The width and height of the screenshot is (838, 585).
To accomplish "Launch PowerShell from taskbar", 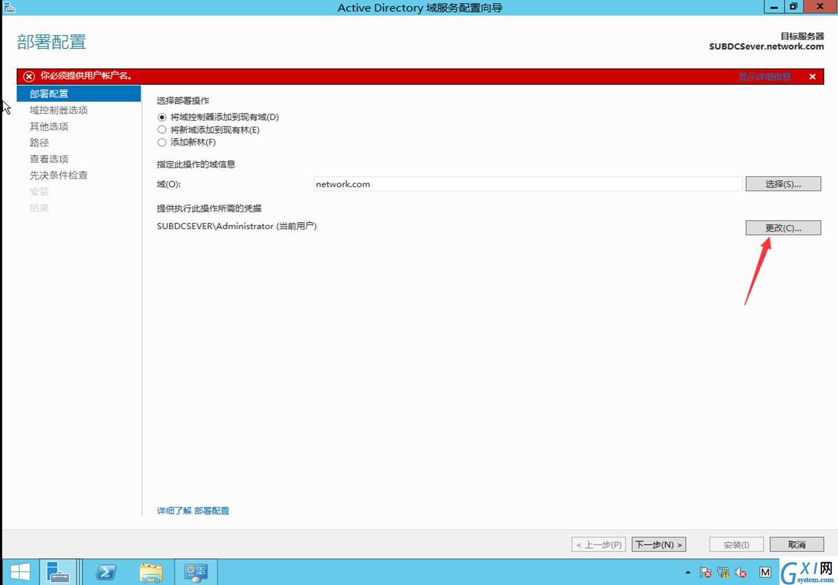I will [x=106, y=572].
